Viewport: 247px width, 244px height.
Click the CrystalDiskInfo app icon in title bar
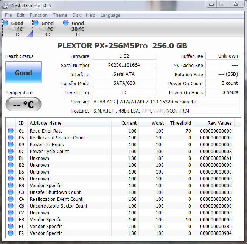6,5
